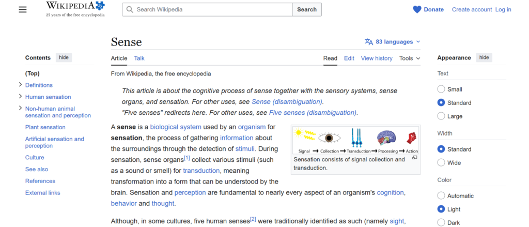Switch to the Talk tab
This screenshot has width=529, height=227.
(x=139, y=58)
